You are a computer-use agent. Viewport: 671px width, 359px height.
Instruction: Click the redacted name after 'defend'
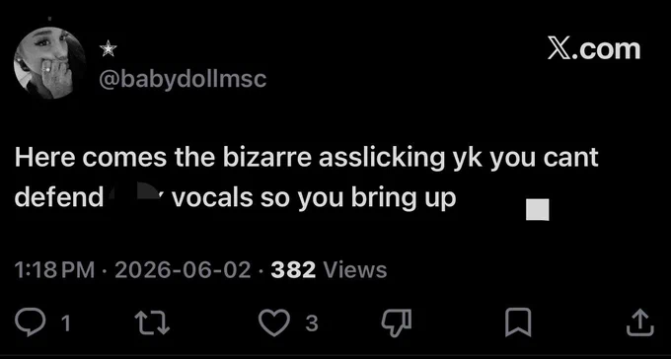pos(139,193)
